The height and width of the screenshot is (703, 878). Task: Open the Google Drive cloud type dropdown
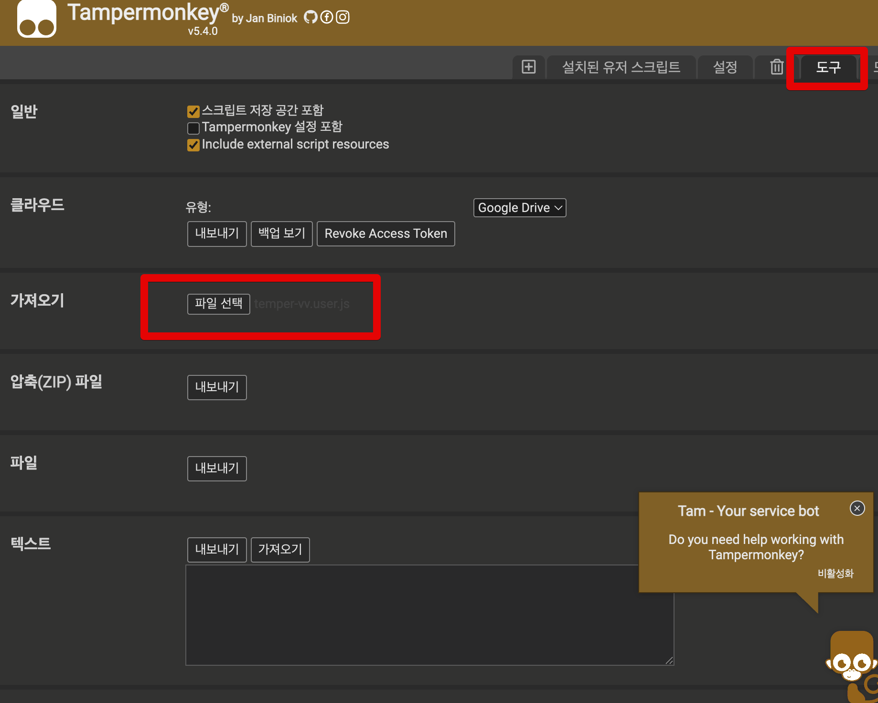520,208
